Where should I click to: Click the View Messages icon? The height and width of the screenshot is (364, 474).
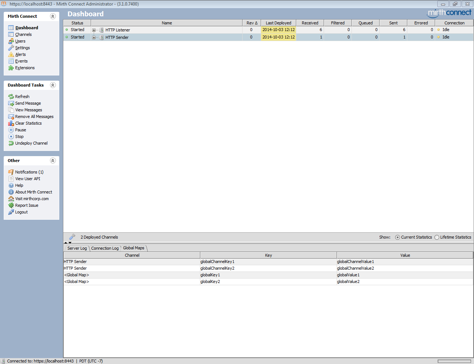(11, 110)
